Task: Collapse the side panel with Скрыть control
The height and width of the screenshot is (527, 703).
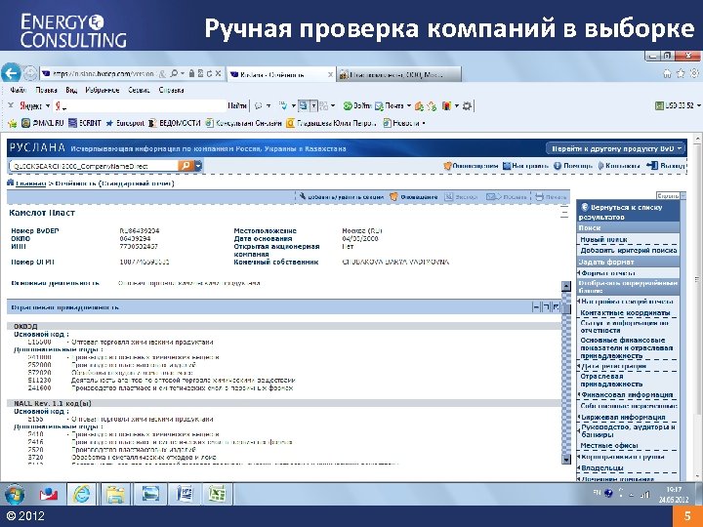Action: [x=671, y=196]
